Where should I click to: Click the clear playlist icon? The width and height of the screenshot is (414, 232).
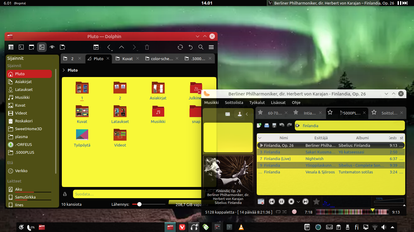point(261,201)
